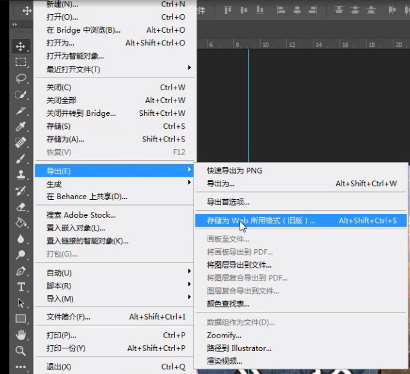Choose 在 Bridge 中浏览(B)...
Screen dimensions: 410x374
pyautogui.click(x=115, y=30)
